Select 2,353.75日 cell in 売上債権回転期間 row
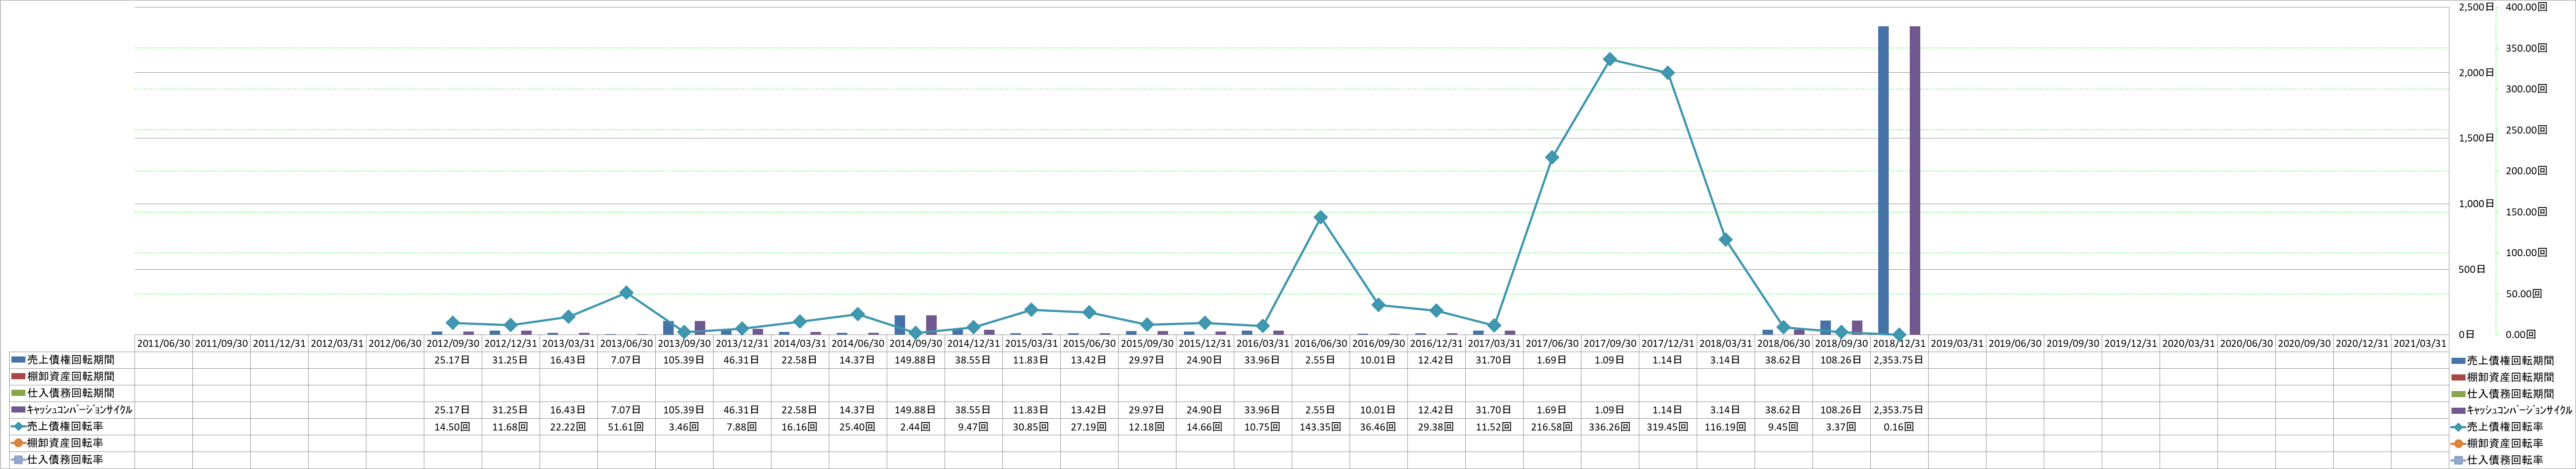The image size is (2576, 469). pos(1899,360)
